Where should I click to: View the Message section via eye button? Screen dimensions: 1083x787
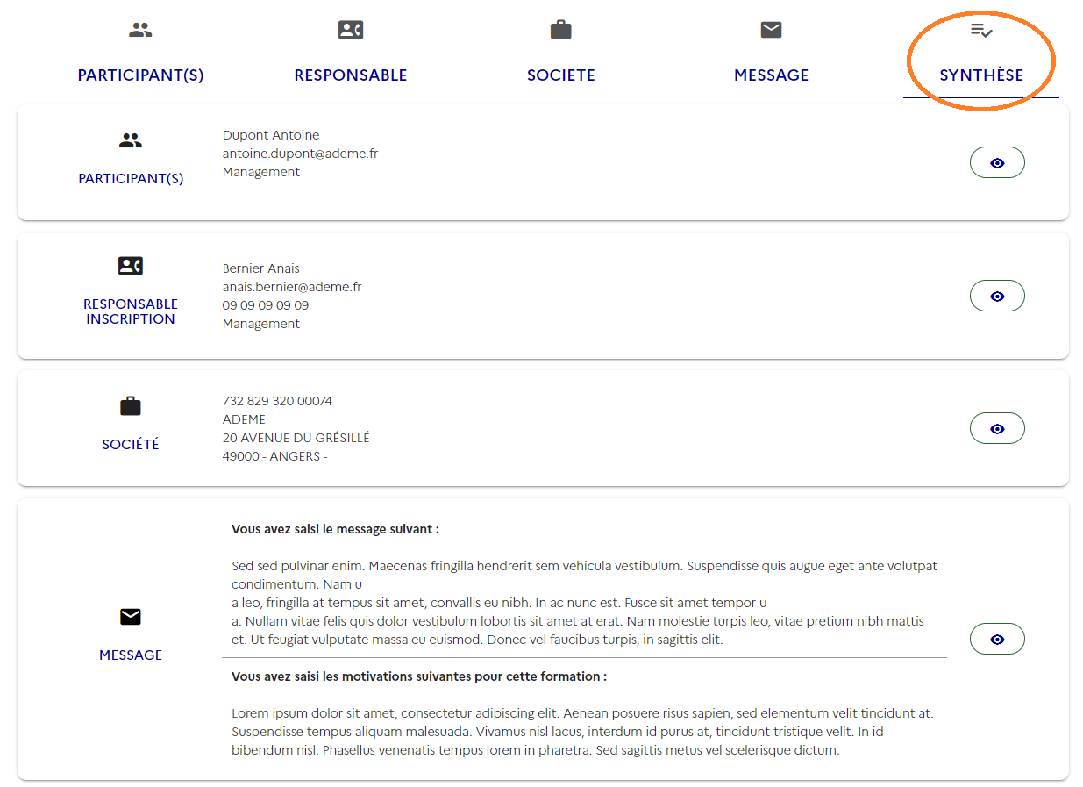point(997,640)
